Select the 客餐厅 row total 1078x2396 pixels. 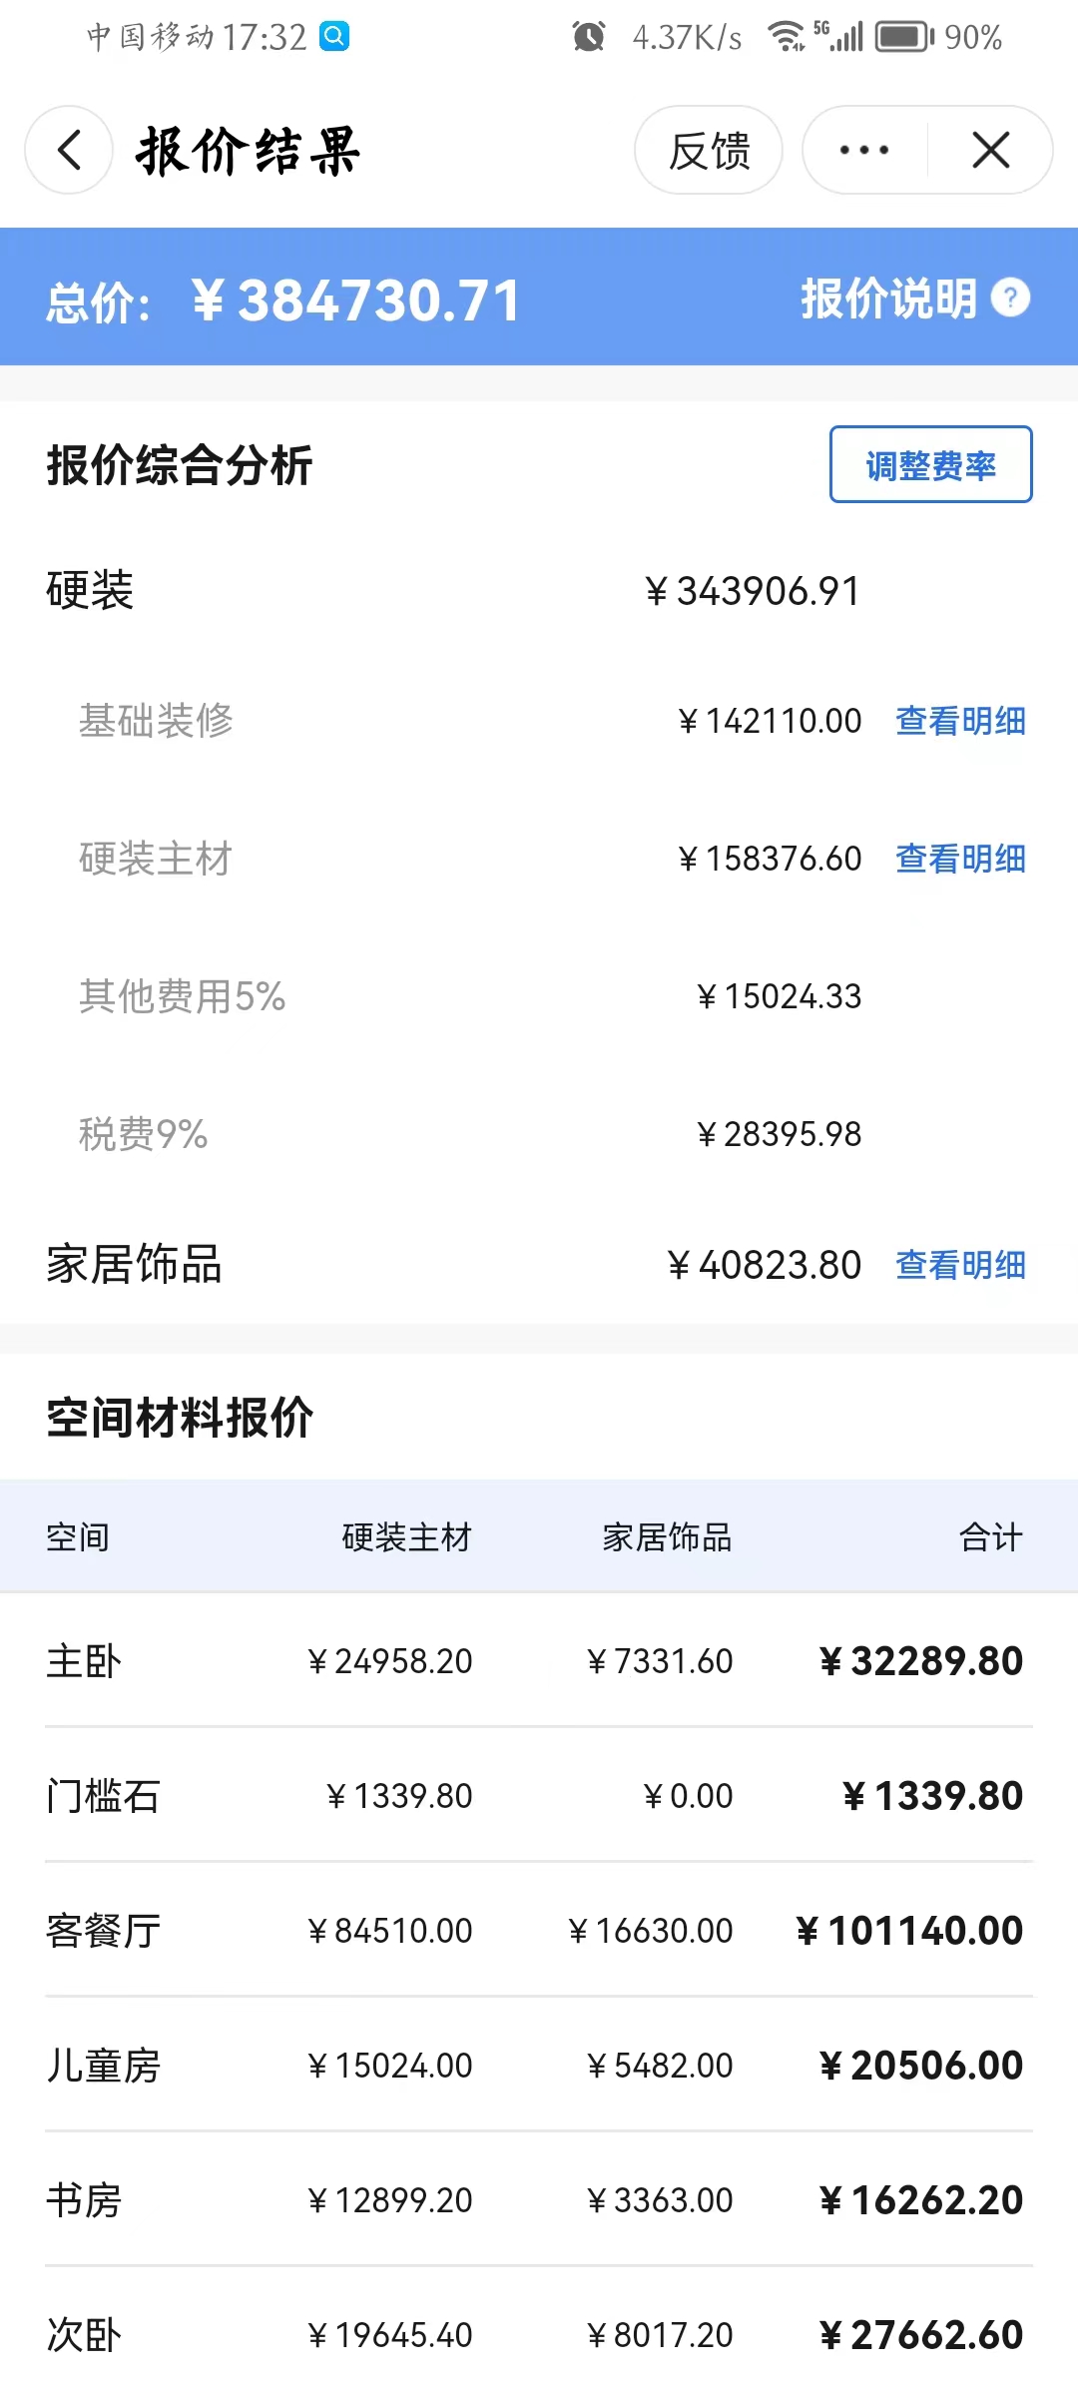(910, 1931)
